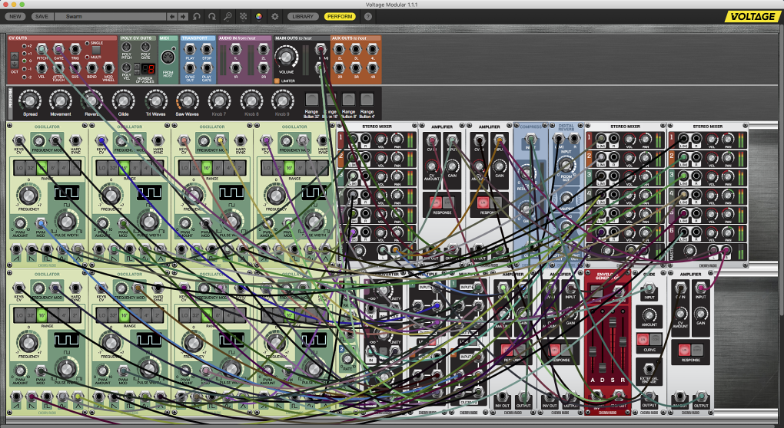This screenshot has height=428, width=784.
Task: Select LO range on first top oscillator
Action: tap(19, 168)
